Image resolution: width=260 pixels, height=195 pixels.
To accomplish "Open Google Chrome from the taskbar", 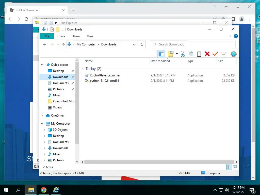I will pyautogui.click(x=44, y=190).
